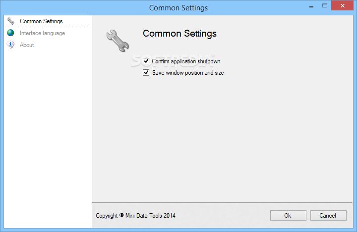Click the window title bar text
The image size is (357, 232).
[178, 8]
